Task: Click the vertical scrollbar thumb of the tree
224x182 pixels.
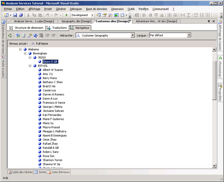Action: (214, 81)
